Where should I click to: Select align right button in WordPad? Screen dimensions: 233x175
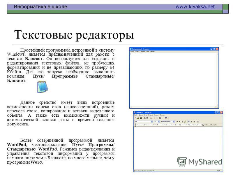tap(194, 122)
